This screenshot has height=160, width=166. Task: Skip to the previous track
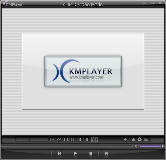point(60,153)
